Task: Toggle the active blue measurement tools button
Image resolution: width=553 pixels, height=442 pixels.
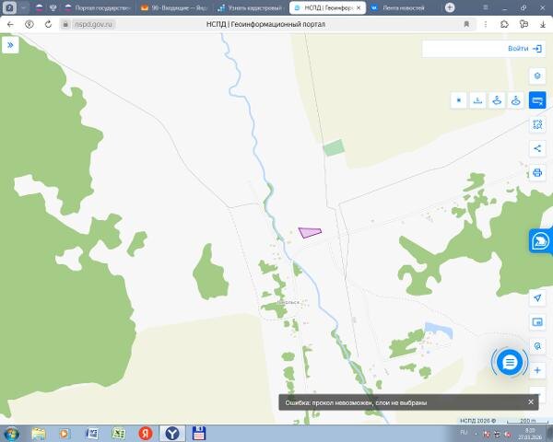Action: click(537, 100)
